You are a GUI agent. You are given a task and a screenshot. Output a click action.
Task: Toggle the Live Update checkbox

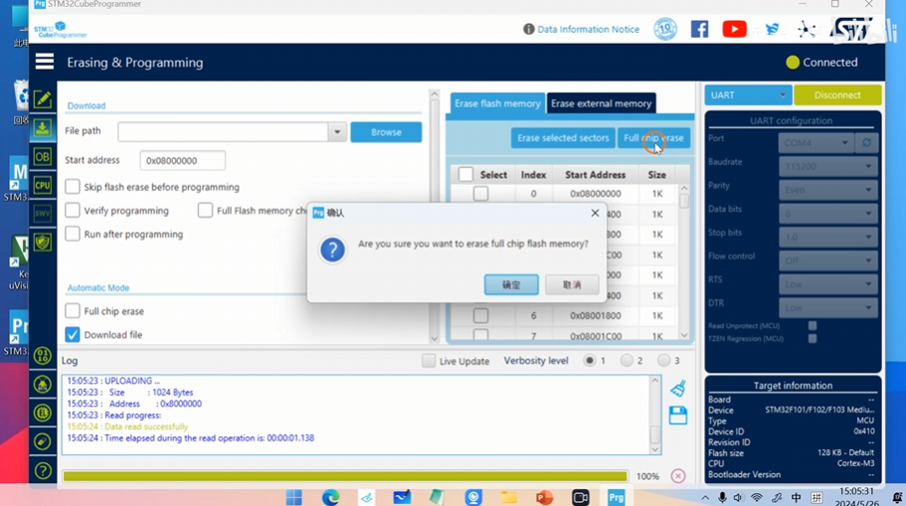(x=429, y=361)
